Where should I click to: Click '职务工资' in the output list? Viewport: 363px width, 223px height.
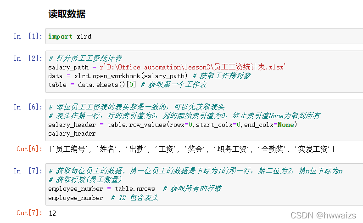pyautogui.click(x=232, y=149)
